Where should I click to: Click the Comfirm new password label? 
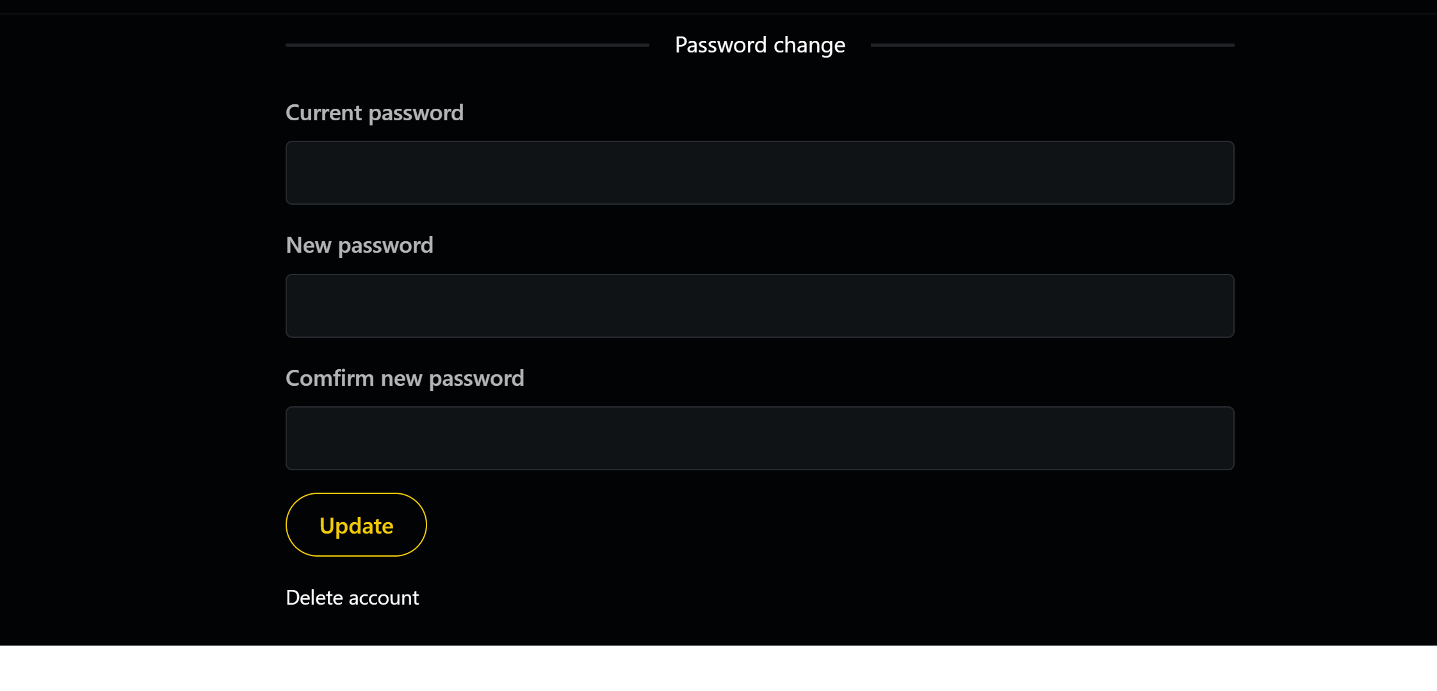coord(405,379)
